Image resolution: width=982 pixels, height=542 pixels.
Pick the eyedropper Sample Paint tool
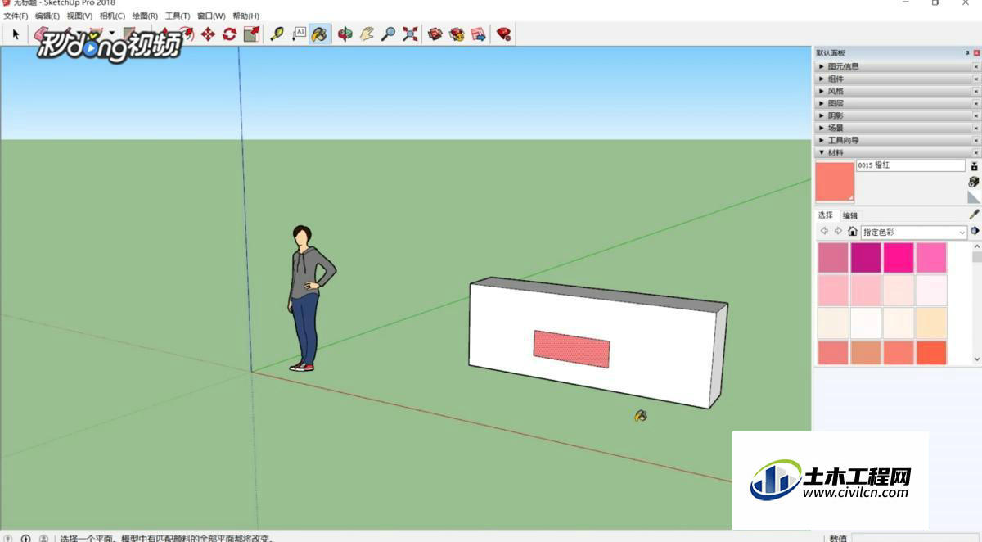tap(974, 215)
